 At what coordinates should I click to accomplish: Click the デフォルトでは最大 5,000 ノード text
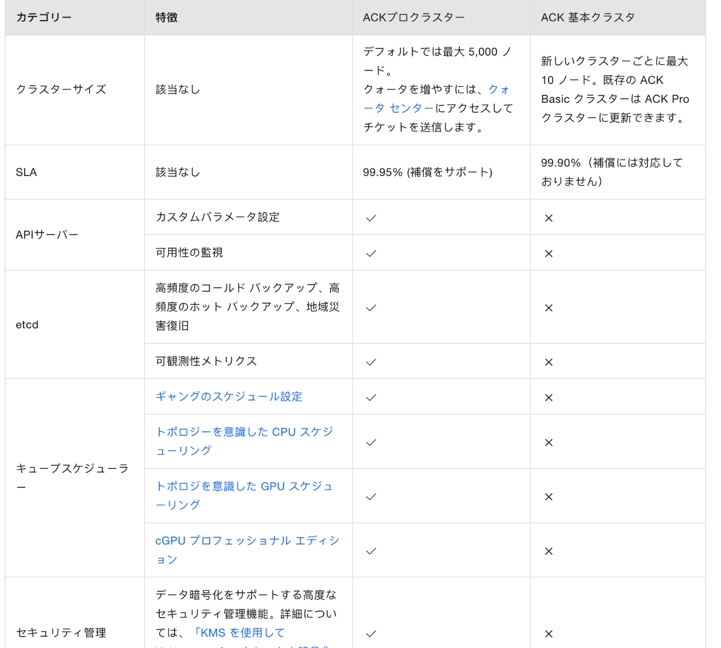437,61
